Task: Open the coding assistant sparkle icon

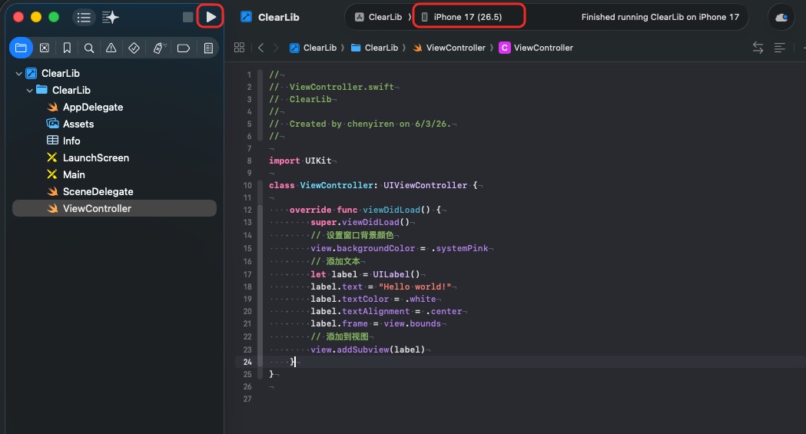Action: [110, 18]
